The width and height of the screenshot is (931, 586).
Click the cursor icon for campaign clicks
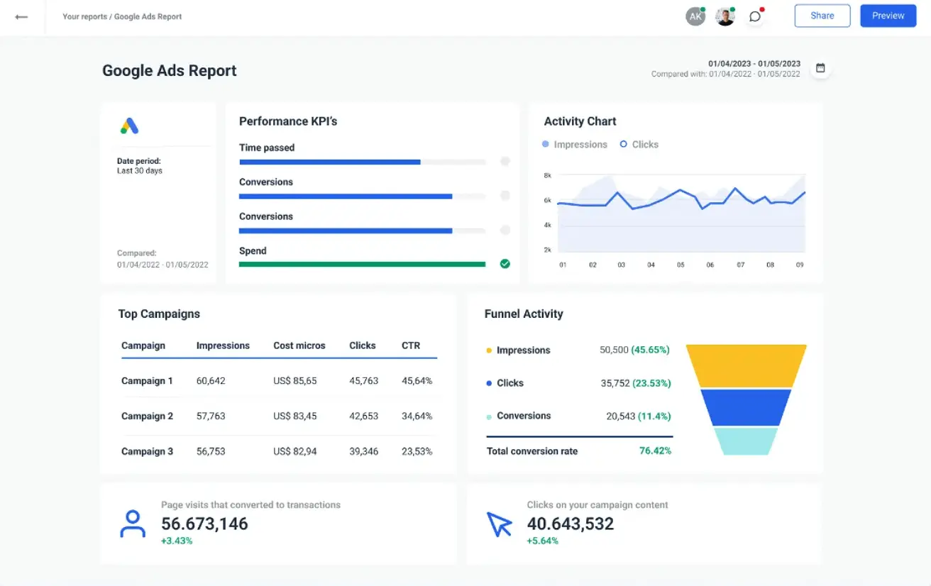pos(499,524)
